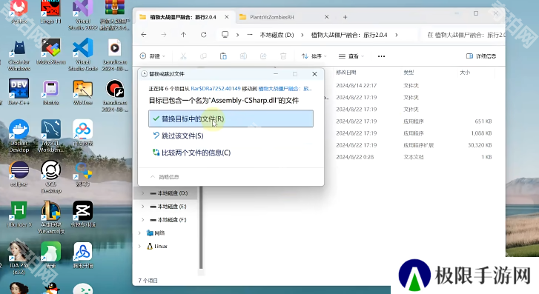Open the Docker Desktop shortcut
This screenshot has width=539, height=294.
[x=19, y=136]
